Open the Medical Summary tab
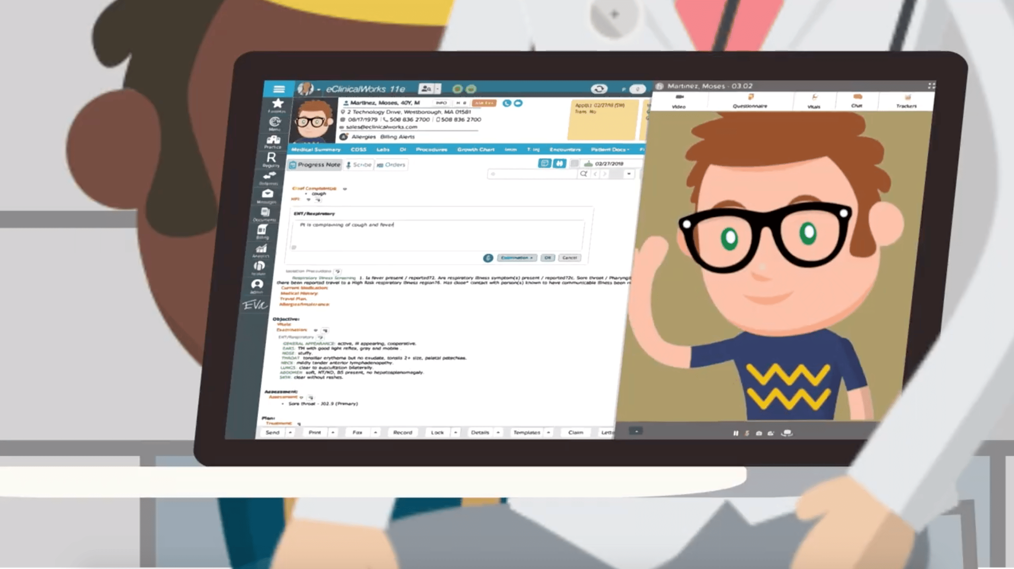This screenshot has height=569, width=1014. (316, 150)
